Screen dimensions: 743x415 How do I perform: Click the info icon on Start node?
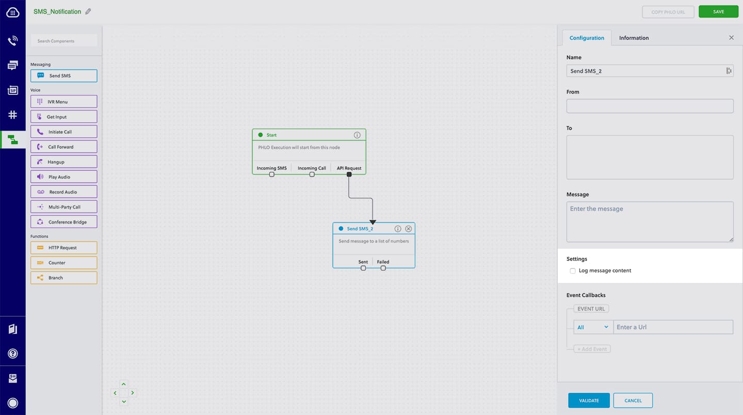coord(357,135)
